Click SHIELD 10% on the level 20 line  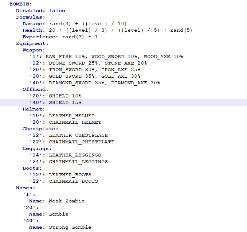click(65, 96)
